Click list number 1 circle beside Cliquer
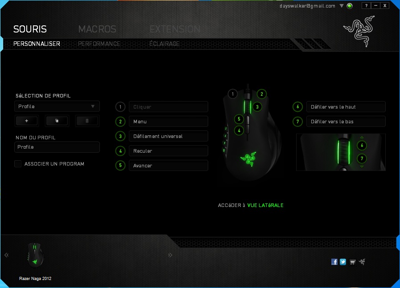This screenshot has width=400, height=288. [x=120, y=107]
